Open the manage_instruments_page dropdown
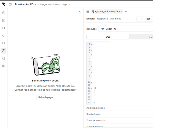The width and height of the screenshot is (170, 128). click(54, 4)
